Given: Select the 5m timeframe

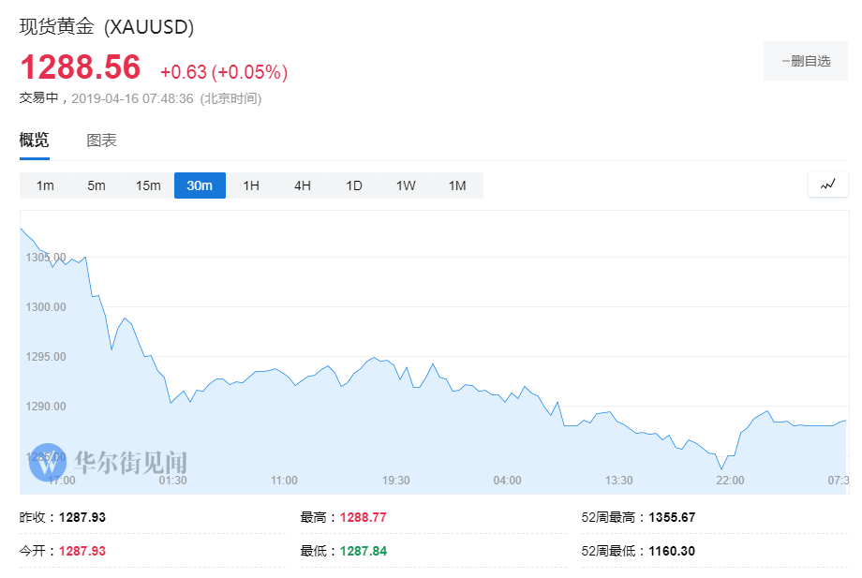Looking at the screenshot, I should (x=96, y=185).
